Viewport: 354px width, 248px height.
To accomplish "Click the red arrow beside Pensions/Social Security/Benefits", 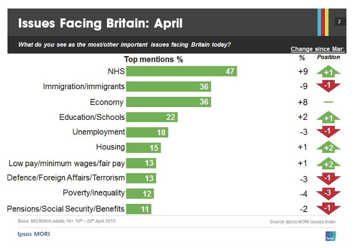I will tap(328, 209).
